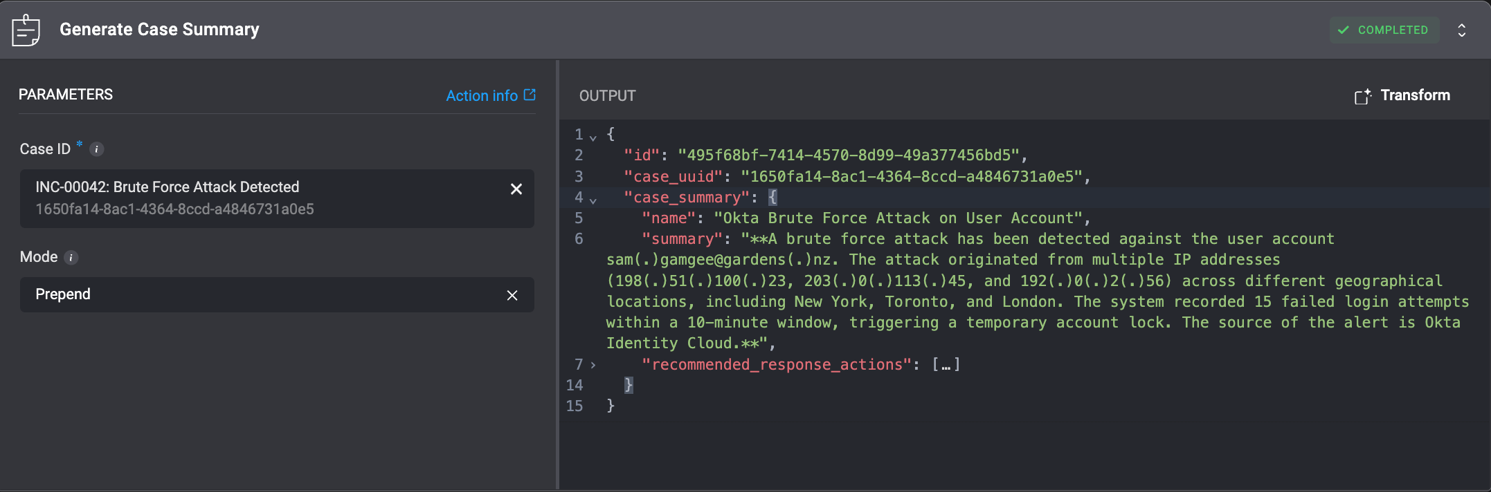This screenshot has width=1491, height=492.
Task: Click the "case_summary" key in the output
Action: (687, 198)
